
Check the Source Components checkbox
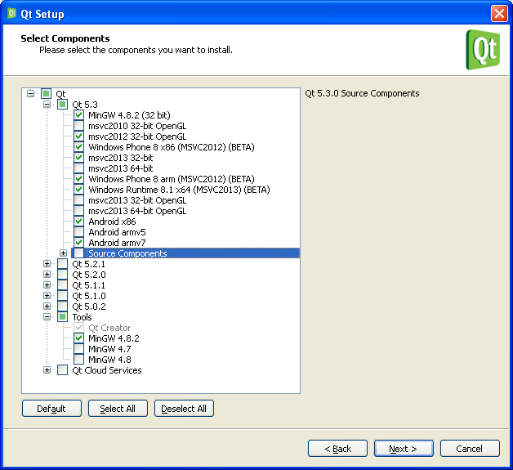click(78, 253)
